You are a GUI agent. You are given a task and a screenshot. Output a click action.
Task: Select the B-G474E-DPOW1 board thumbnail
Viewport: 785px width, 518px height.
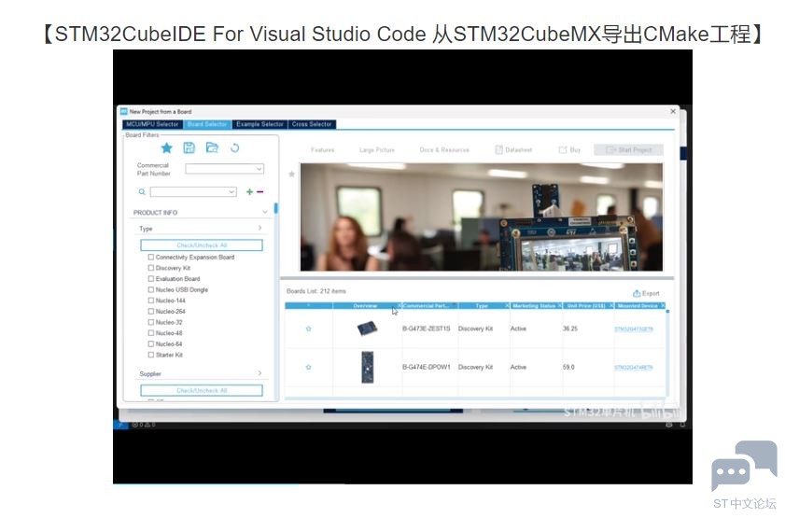point(368,368)
